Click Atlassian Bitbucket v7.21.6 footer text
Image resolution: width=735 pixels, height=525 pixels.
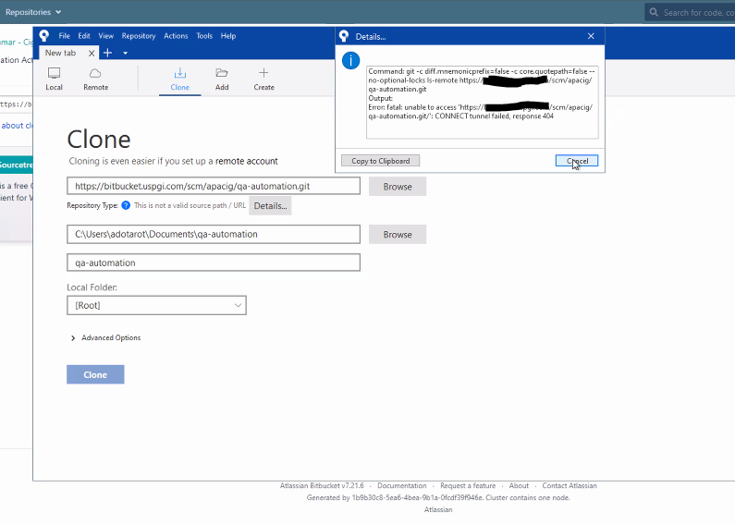[x=322, y=485]
